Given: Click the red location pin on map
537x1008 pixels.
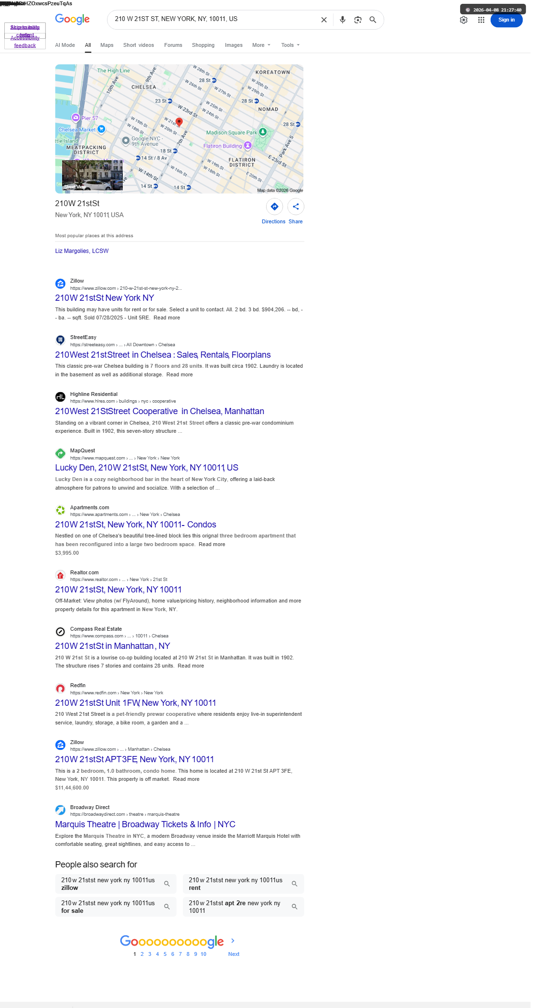Looking at the screenshot, I should tap(179, 122).
